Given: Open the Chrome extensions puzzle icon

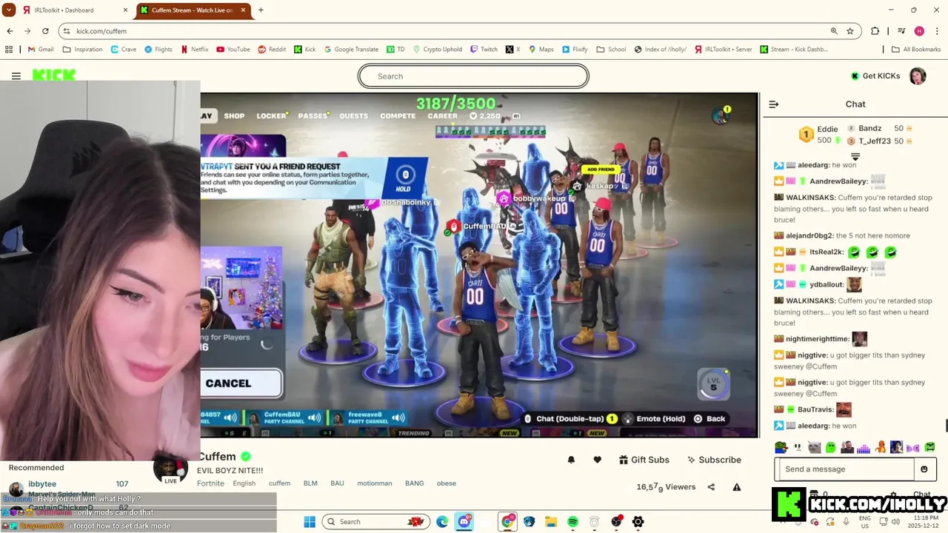Looking at the screenshot, I should point(875,31).
